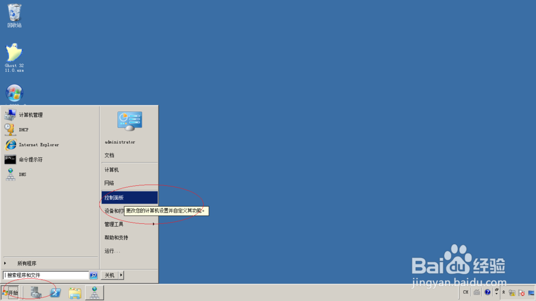Open 帮助和支持
The image size is (536, 301).
click(129, 237)
